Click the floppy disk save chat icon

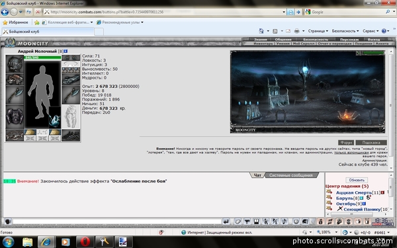(x=256, y=222)
